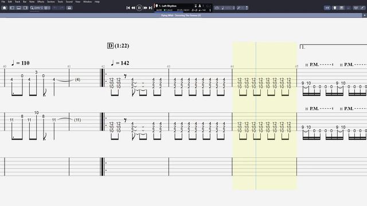Open the Track menu
The height and width of the screenshot is (206, 367).
point(18,2)
